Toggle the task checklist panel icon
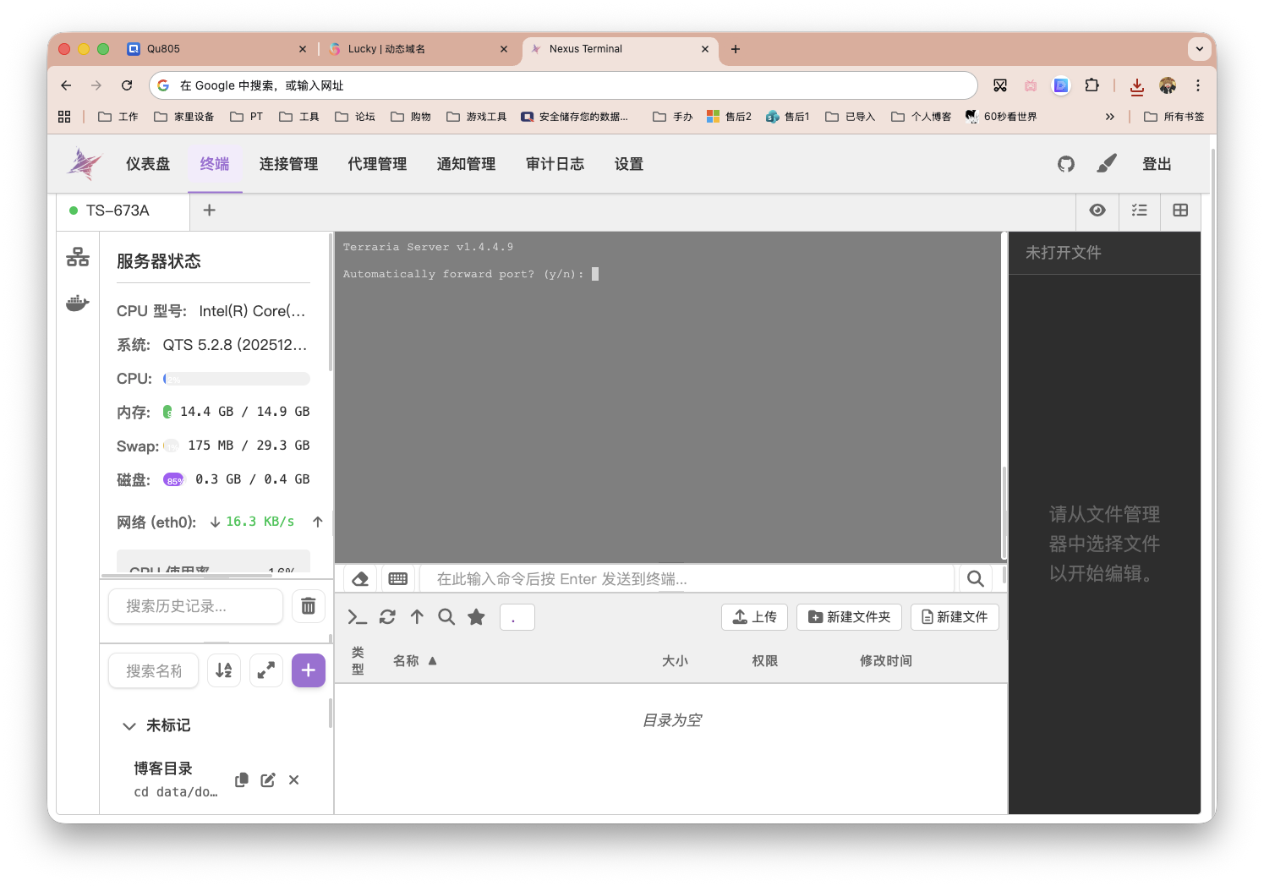 [x=1139, y=211]
